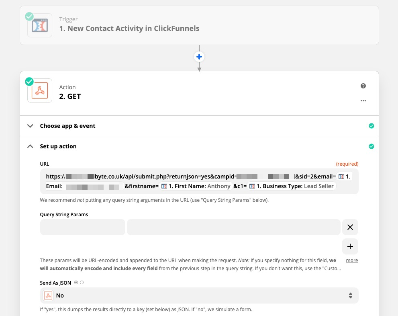The width and height of the screenshot is (398, 316).
Task: Remove the query string param row with X
Action: (350, 227)
